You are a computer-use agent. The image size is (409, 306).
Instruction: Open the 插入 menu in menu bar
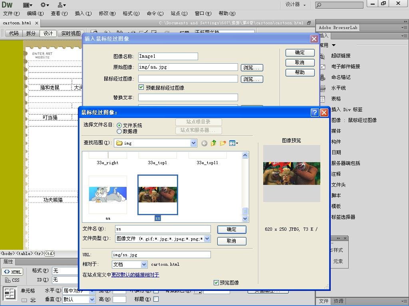coord(83,14)
